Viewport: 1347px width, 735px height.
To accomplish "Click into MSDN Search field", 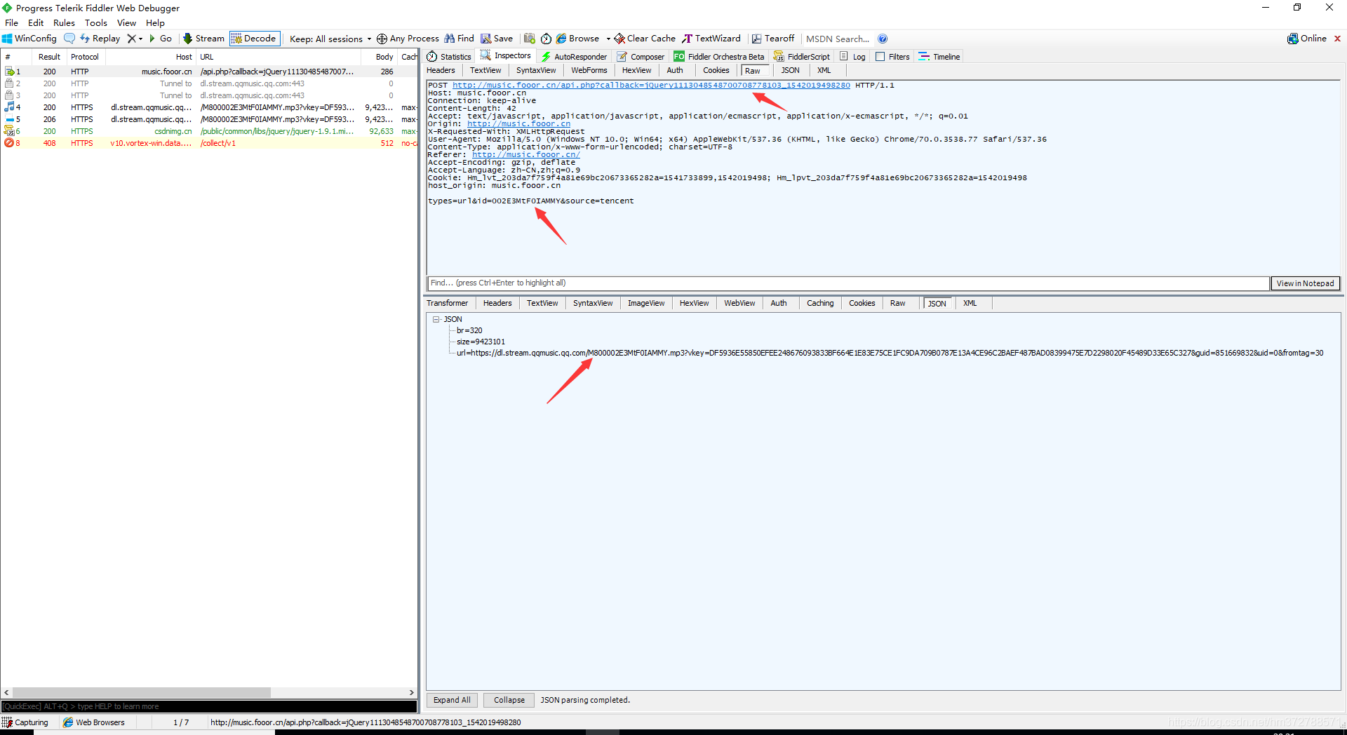I will pos(838,39).
